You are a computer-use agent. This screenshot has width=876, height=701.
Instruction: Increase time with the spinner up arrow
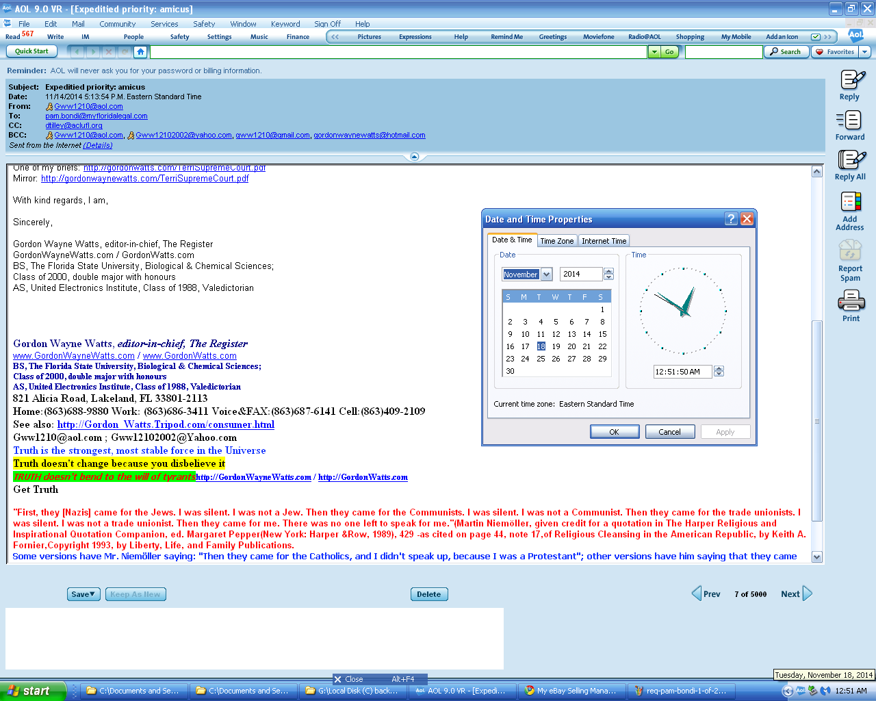[719, 368]
